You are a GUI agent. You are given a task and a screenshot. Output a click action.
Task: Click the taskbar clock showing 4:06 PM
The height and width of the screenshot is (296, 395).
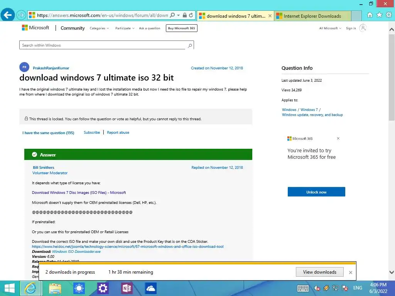(378, 288)
